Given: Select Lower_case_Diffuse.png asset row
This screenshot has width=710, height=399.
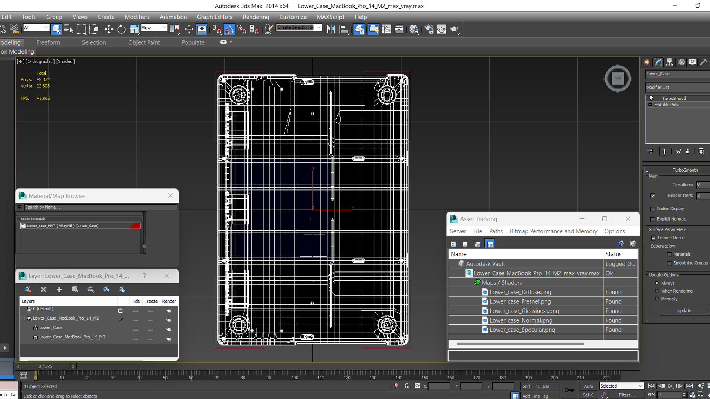Looking at the screenshot, I should (x=543, y=292).
